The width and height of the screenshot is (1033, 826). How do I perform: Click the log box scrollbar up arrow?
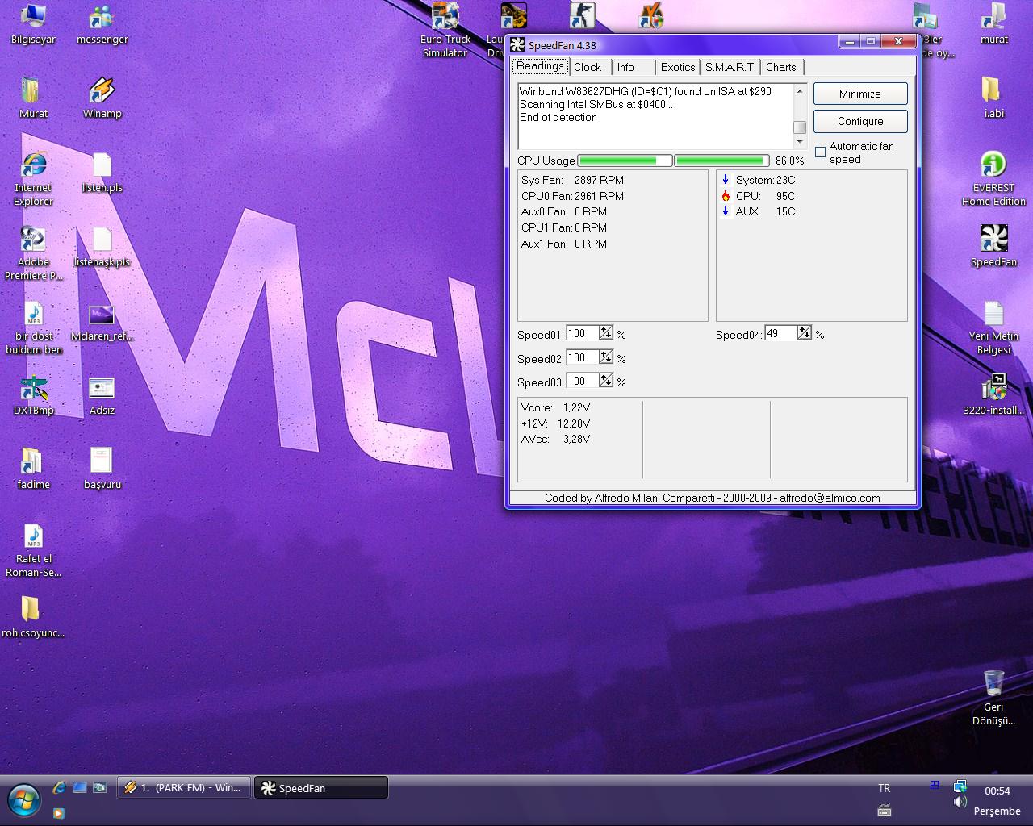click(800, 90)
